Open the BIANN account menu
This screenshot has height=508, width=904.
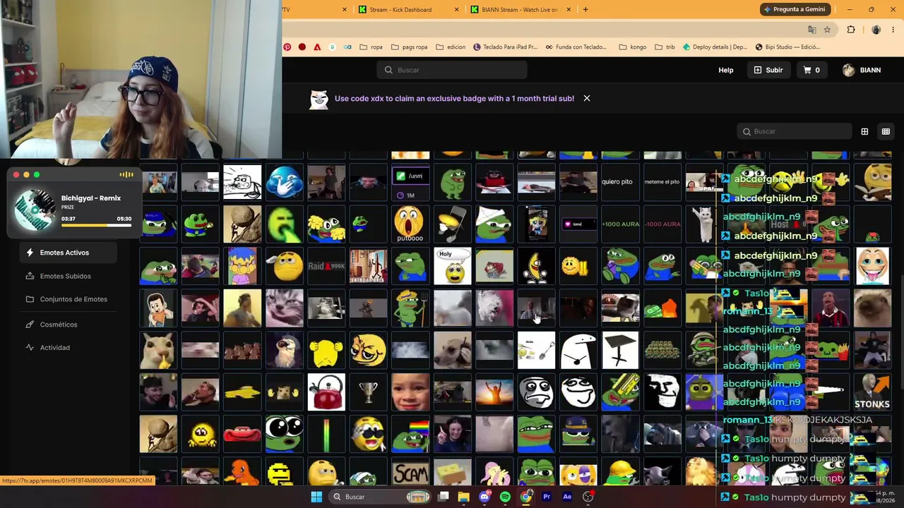click(x=862, y=70)
